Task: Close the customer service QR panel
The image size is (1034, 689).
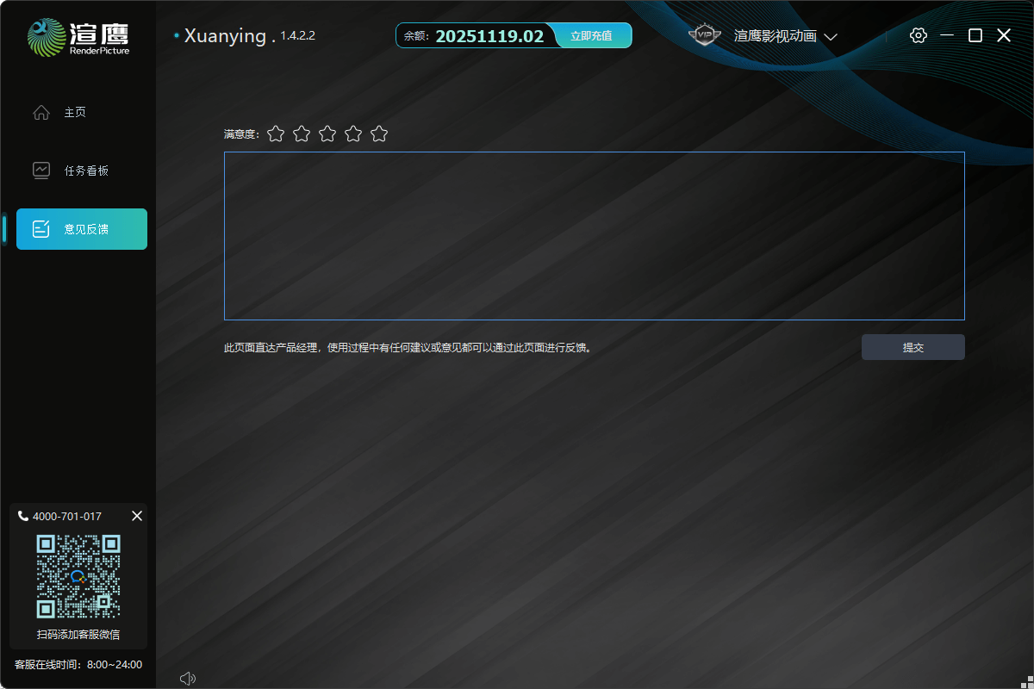Action: (x=137, y=516)
